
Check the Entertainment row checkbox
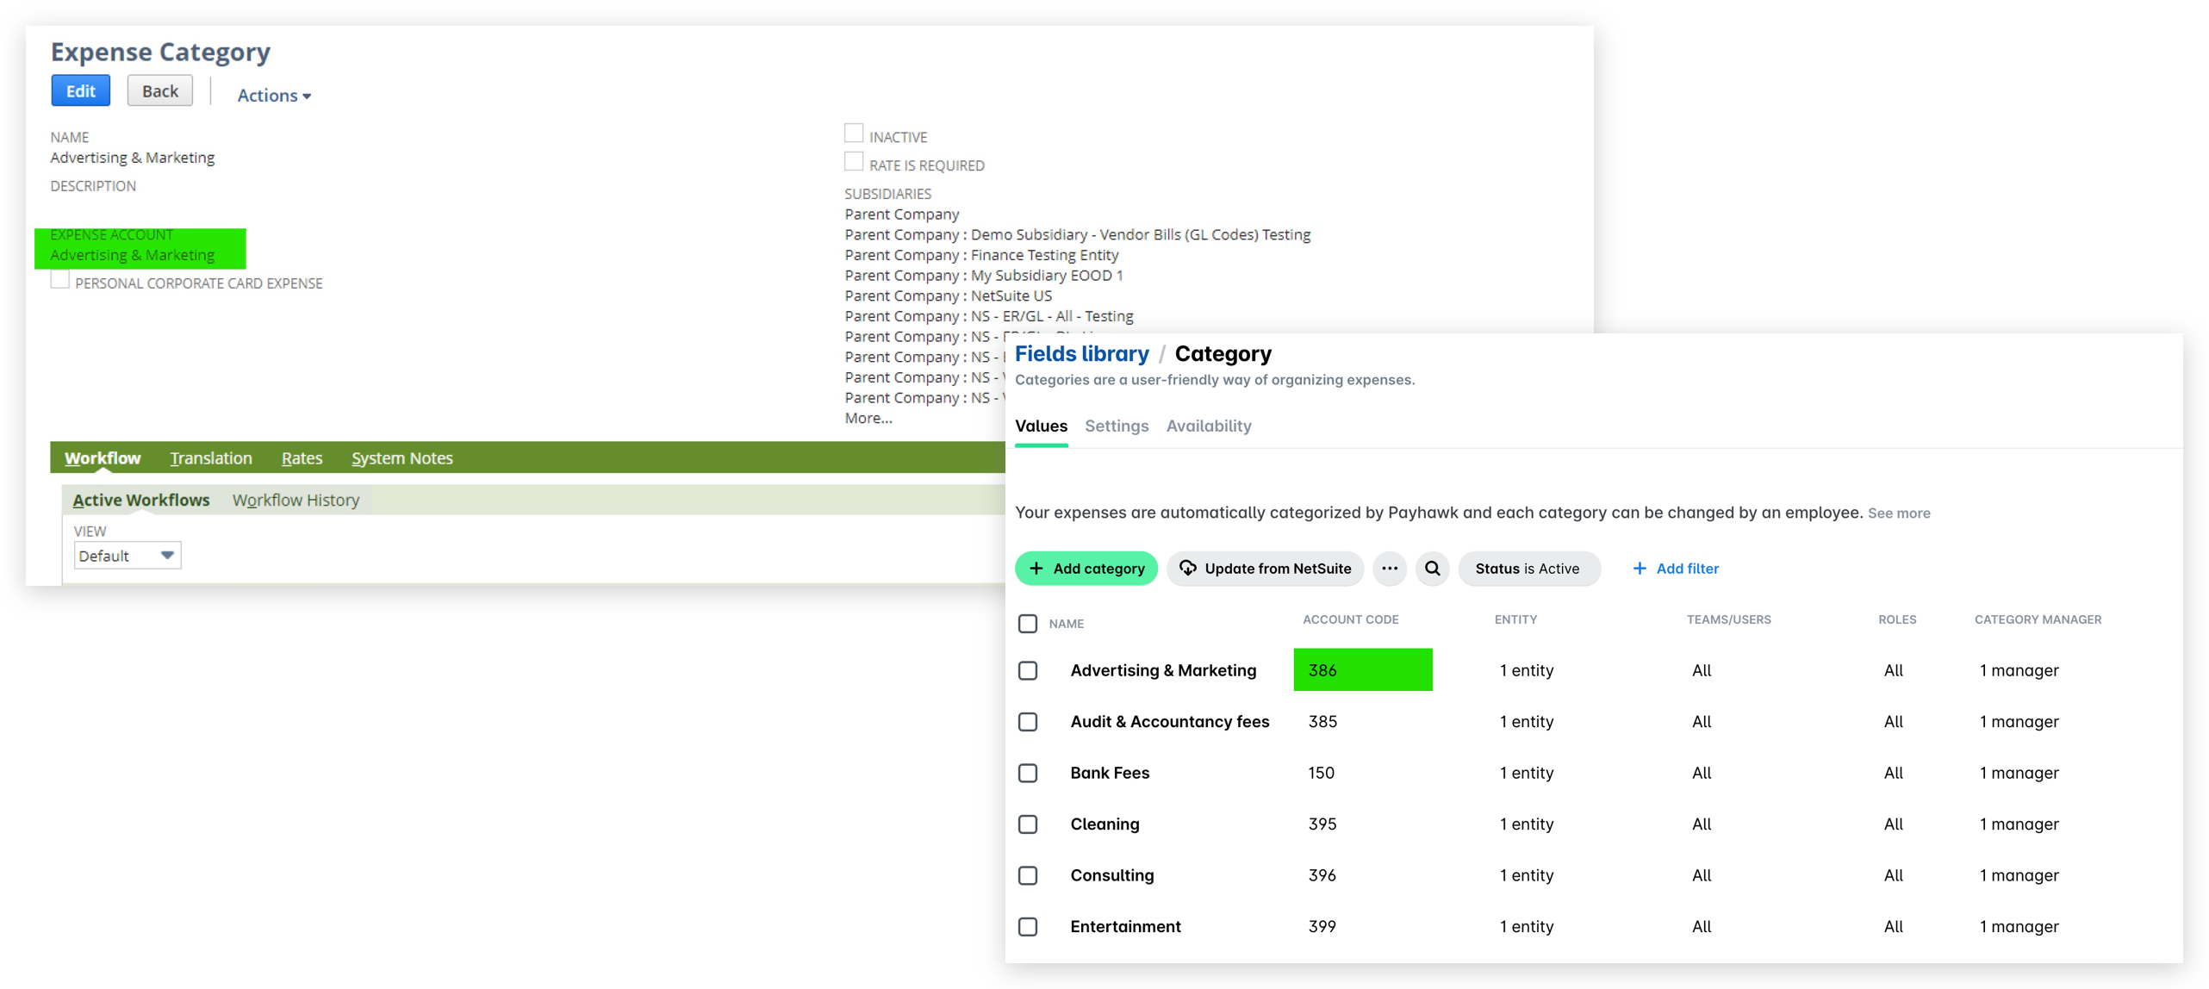click(1027, 927)
